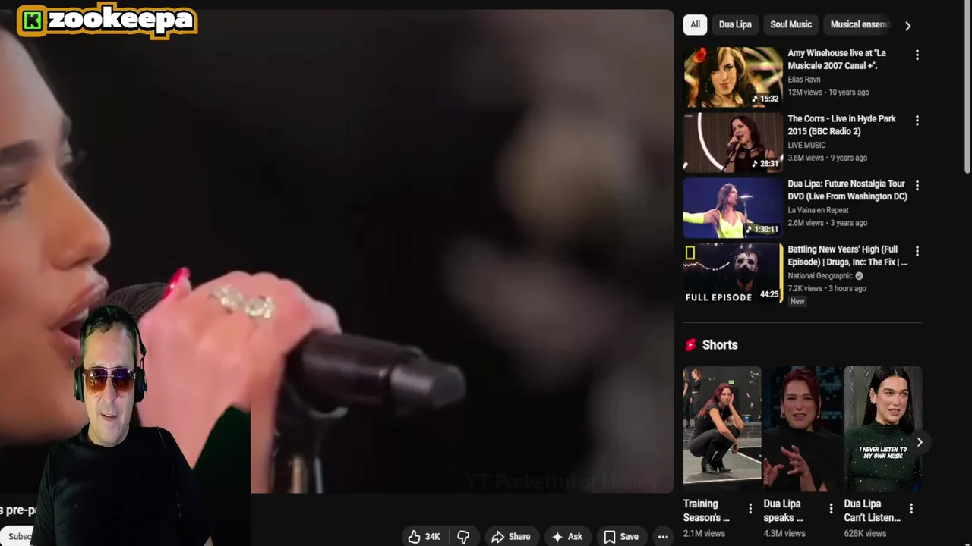Image resolution: width=972 pixels, height=546 pixels.
Task: Open options menu for The Corrs video
Action: point(917,121)
